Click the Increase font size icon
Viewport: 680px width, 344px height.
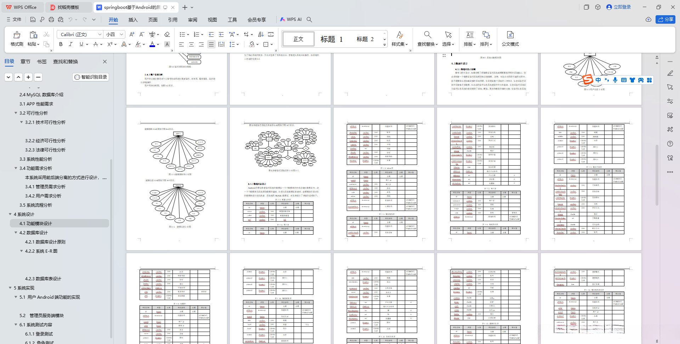click(x=132, y=34)
